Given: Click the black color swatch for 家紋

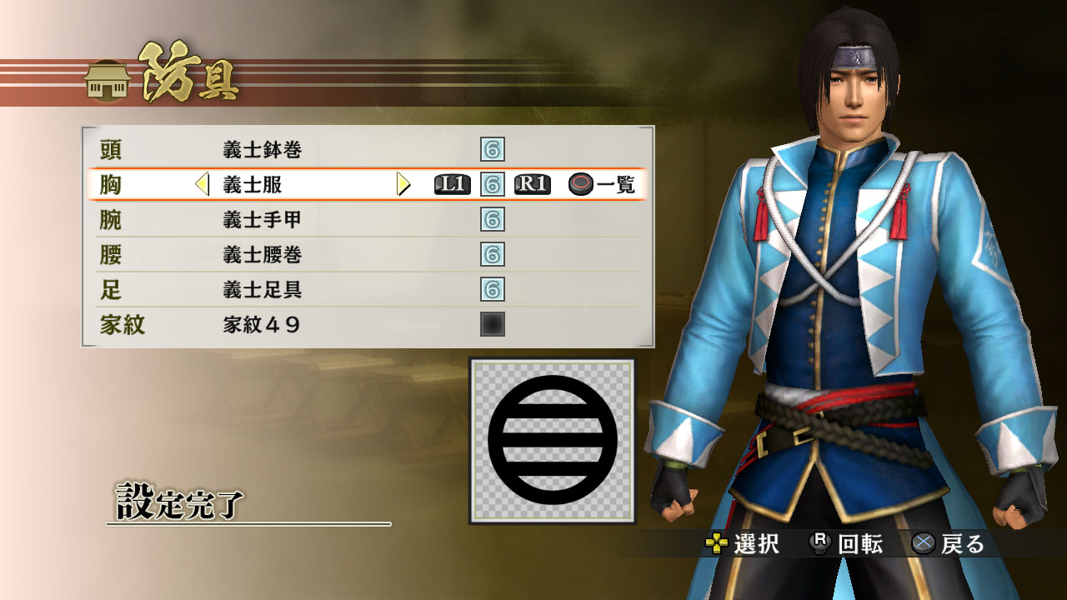Looking at the screenshot, I should [x=493, y=324].
